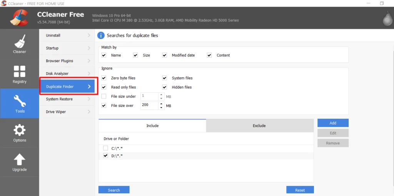
Task: Click the v5.54.7088 version text
Action: (53, 22)
